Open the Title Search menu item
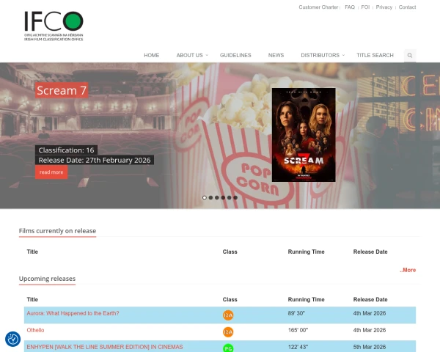The height and width of the screenshot is (352, 440). tap(375, 55)
